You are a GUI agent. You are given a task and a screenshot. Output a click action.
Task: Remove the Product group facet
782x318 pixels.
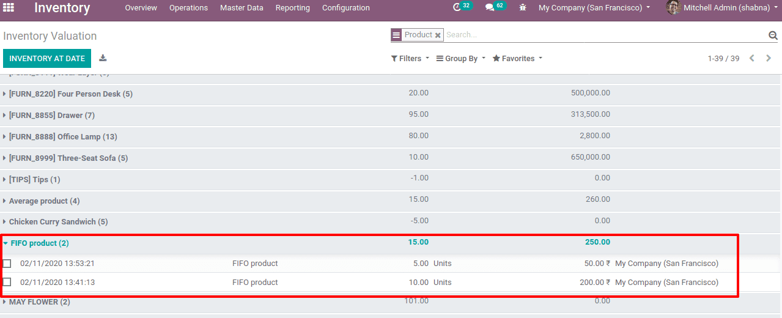438,35
